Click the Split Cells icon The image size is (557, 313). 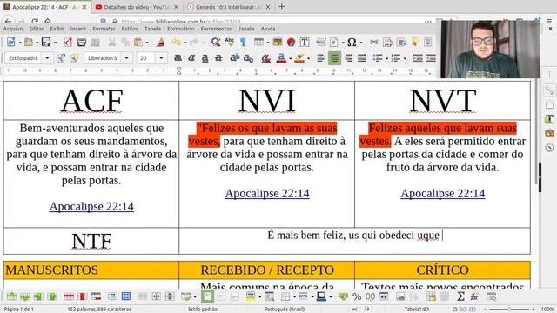click(156, 296)
